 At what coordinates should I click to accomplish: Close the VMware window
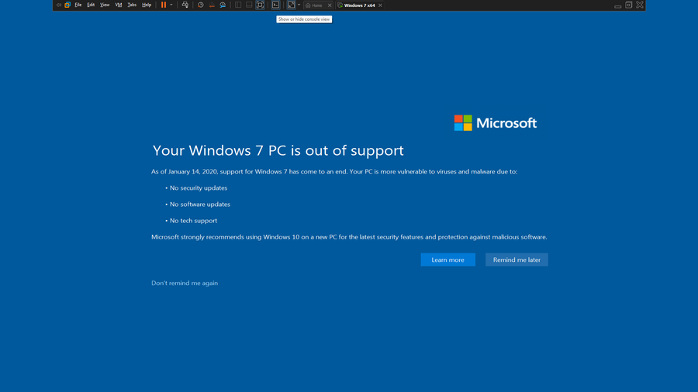click(x=640, y=5)
